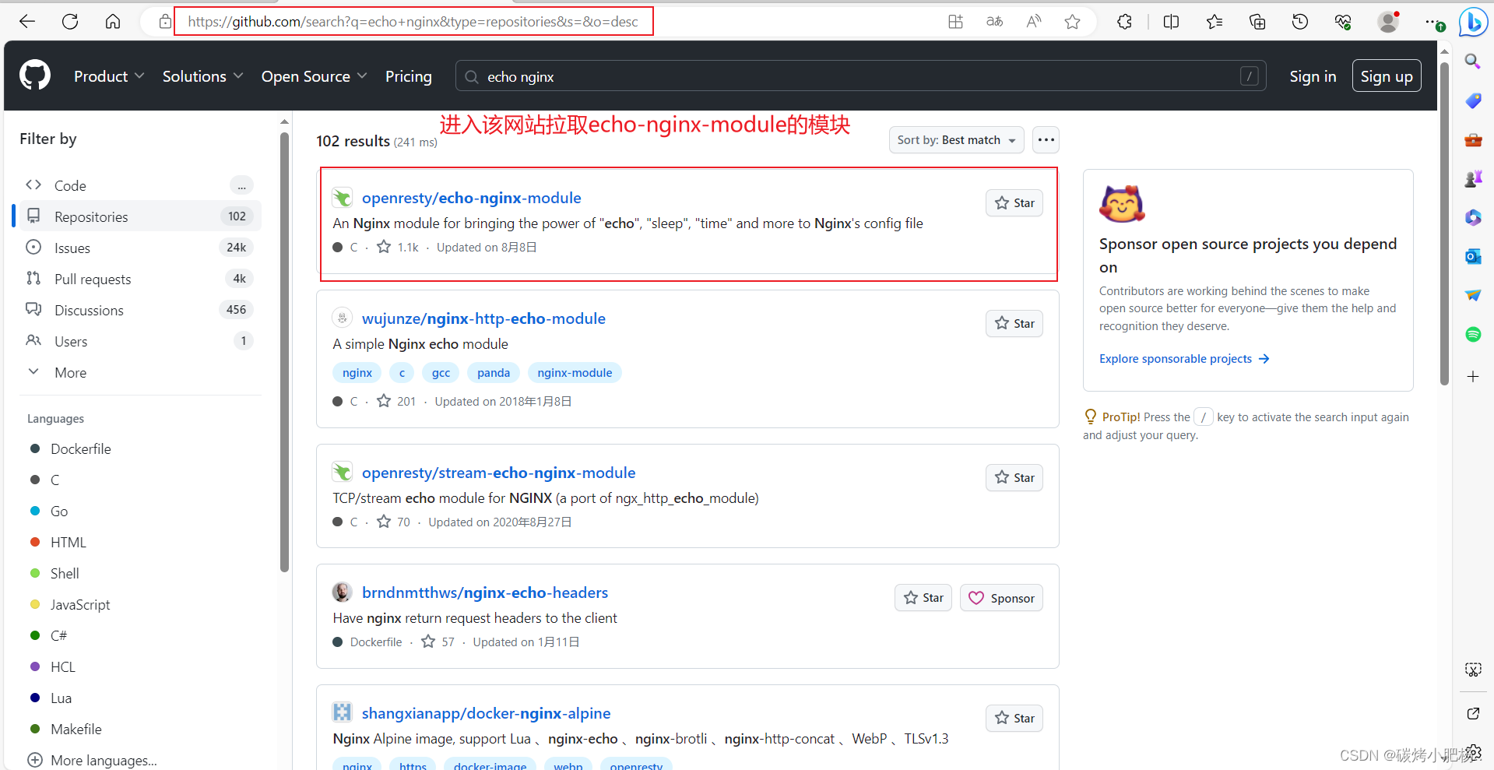
Task: Open the Bing Copilot sidebar icon
Action: [1473, 22]
